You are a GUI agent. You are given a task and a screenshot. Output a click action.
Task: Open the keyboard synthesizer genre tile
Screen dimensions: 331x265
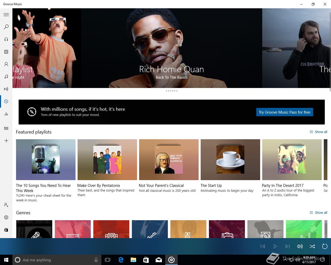(73, 229)
